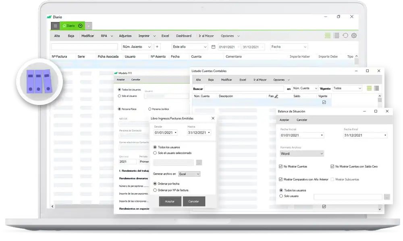Screen dimensions: 403x241
Task: Open the Formato Archivo Word dropdown
Action: [302, 154]
